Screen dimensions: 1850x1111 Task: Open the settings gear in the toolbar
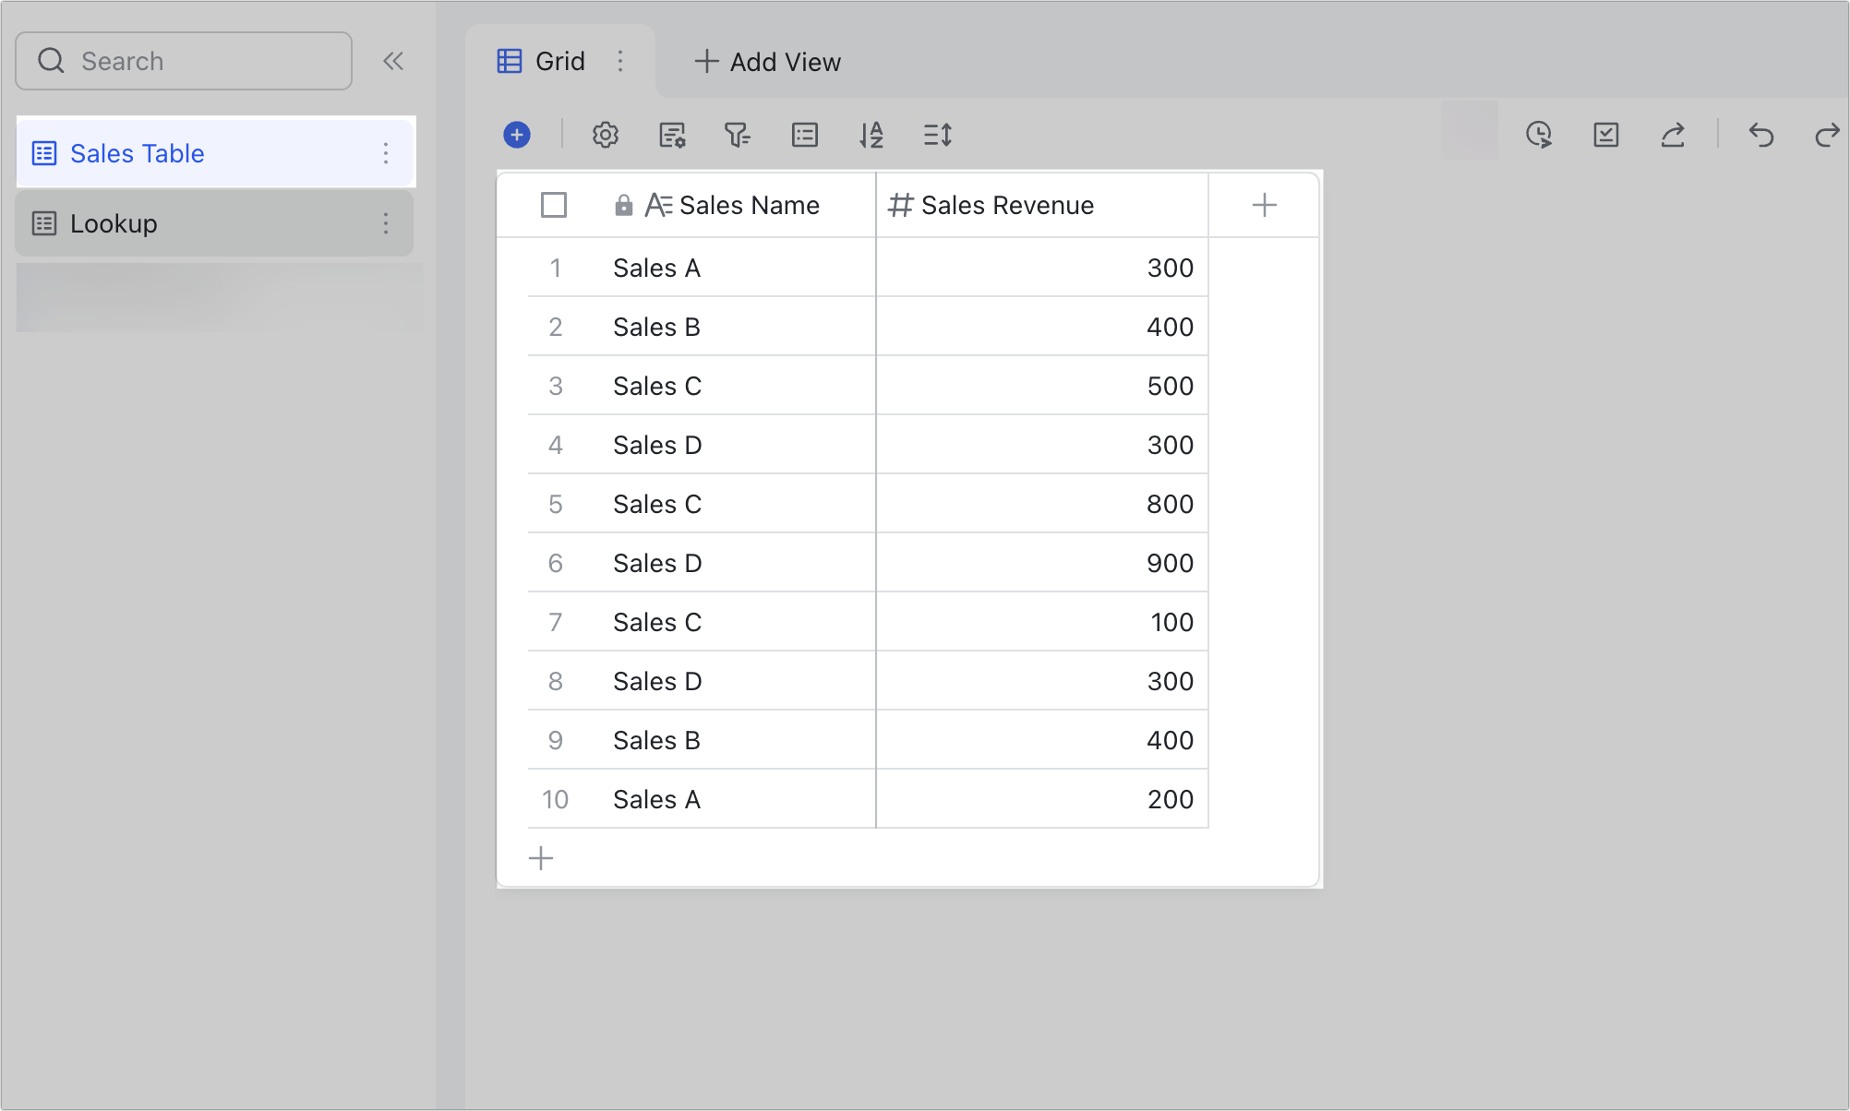click(606, 135)
